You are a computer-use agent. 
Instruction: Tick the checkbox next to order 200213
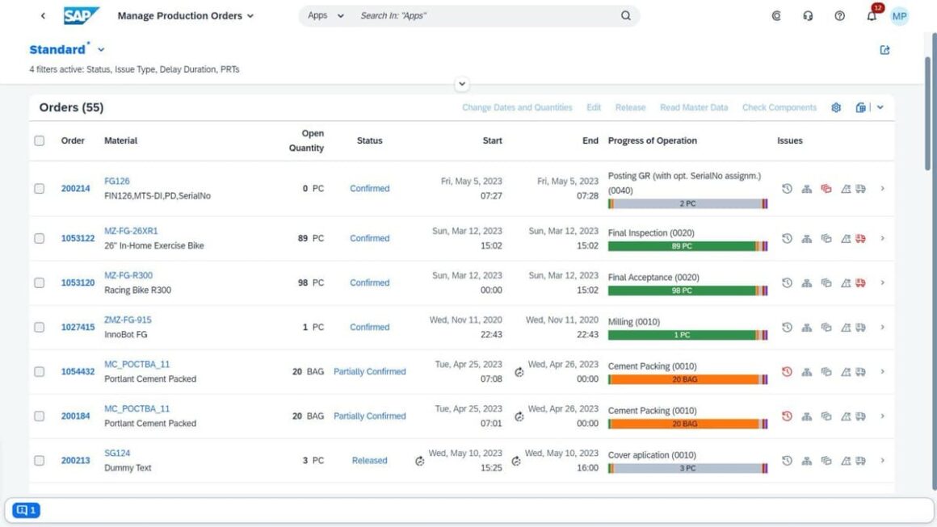[x=39, y=460]
